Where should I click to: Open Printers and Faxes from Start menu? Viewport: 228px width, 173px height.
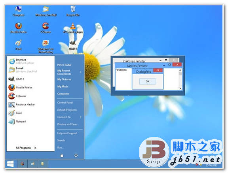tap(67, 124)
